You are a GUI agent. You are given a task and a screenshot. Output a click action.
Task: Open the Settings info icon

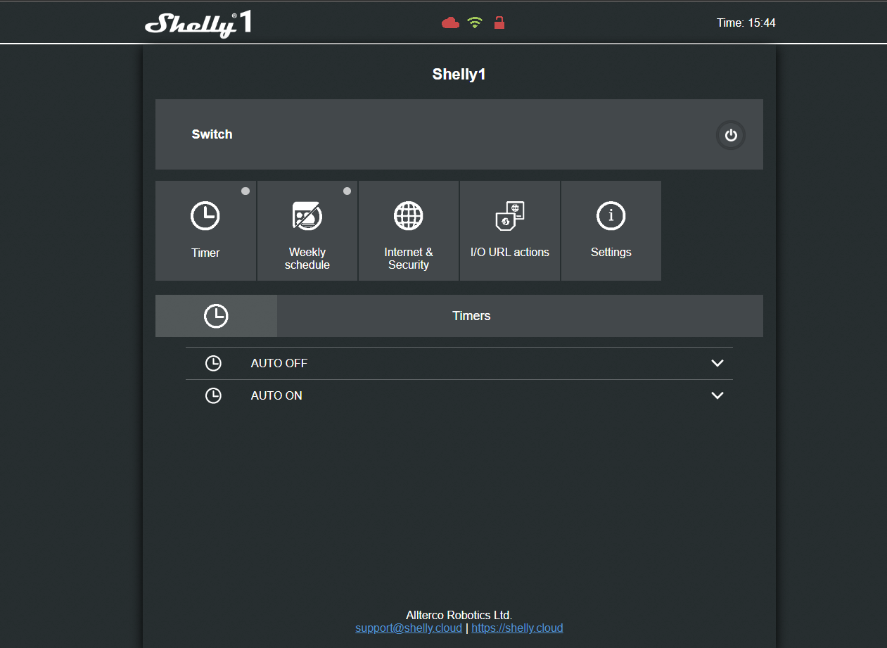click(x=611, y=215)
